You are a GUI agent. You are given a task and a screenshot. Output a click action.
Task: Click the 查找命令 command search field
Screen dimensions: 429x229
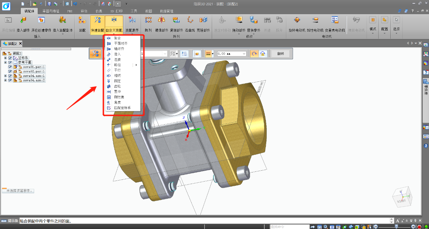[x=289, y=227]
